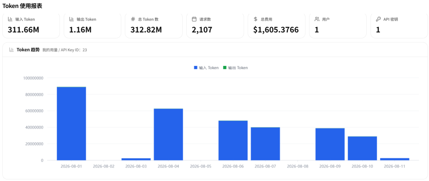Select the 2026-08-01 bar in chart

tap(71, 123)
